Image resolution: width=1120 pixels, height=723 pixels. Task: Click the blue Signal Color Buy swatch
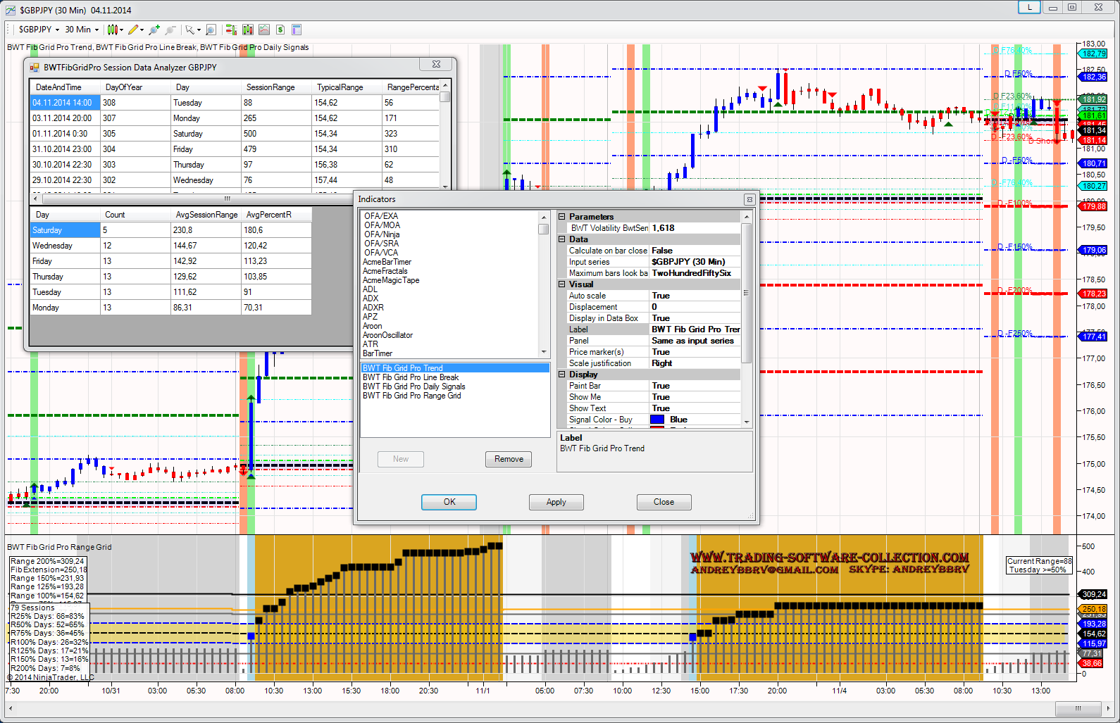click(657, 420)
